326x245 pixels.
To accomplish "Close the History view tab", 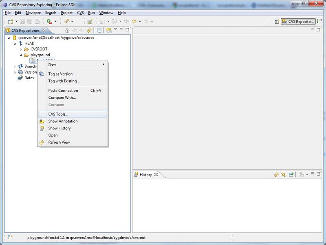I will pos(156,174).
